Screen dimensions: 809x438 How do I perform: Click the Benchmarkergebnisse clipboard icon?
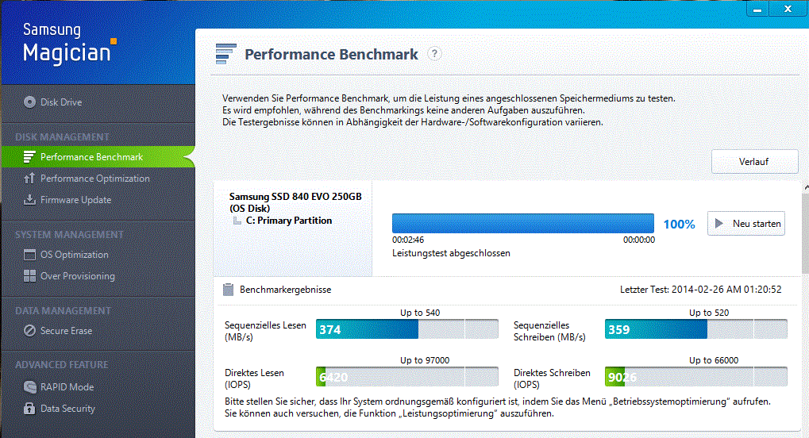228,290
